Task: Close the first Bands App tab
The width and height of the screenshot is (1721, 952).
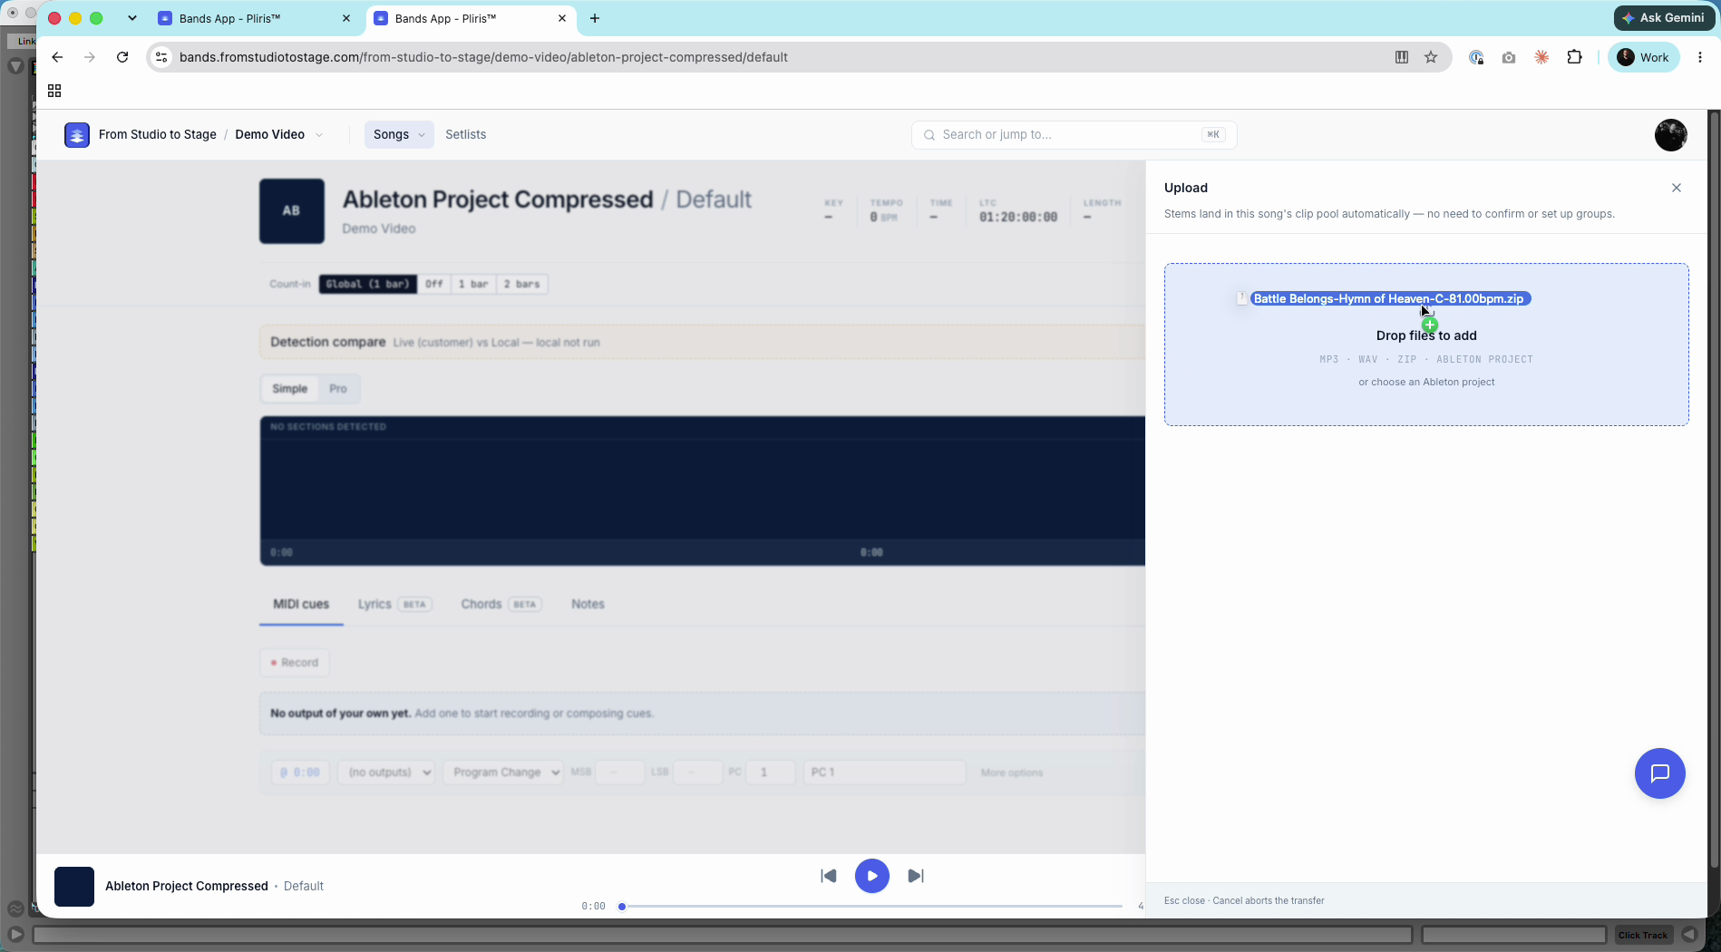Action: 346,18
